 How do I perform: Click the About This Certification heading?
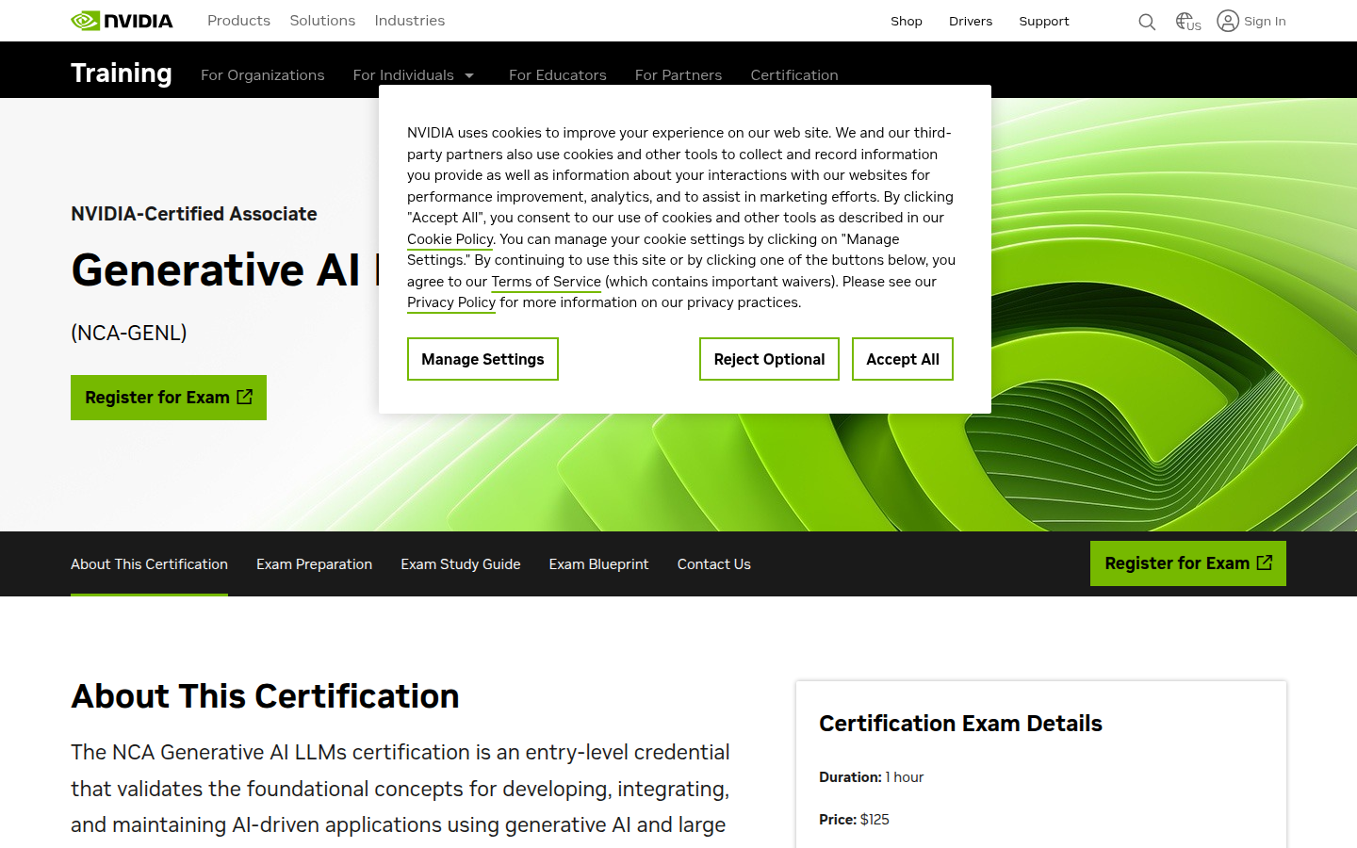click(265, 696)
